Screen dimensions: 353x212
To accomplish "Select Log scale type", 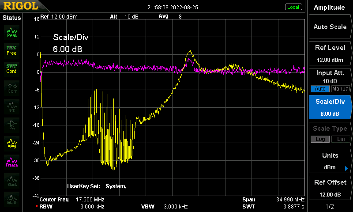I will point(320,139).
